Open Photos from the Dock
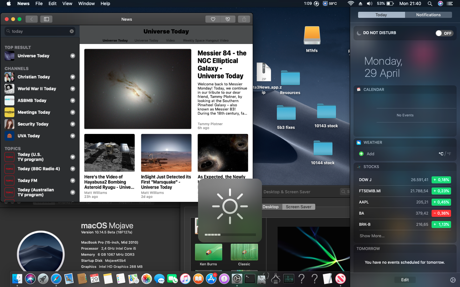 147,279
